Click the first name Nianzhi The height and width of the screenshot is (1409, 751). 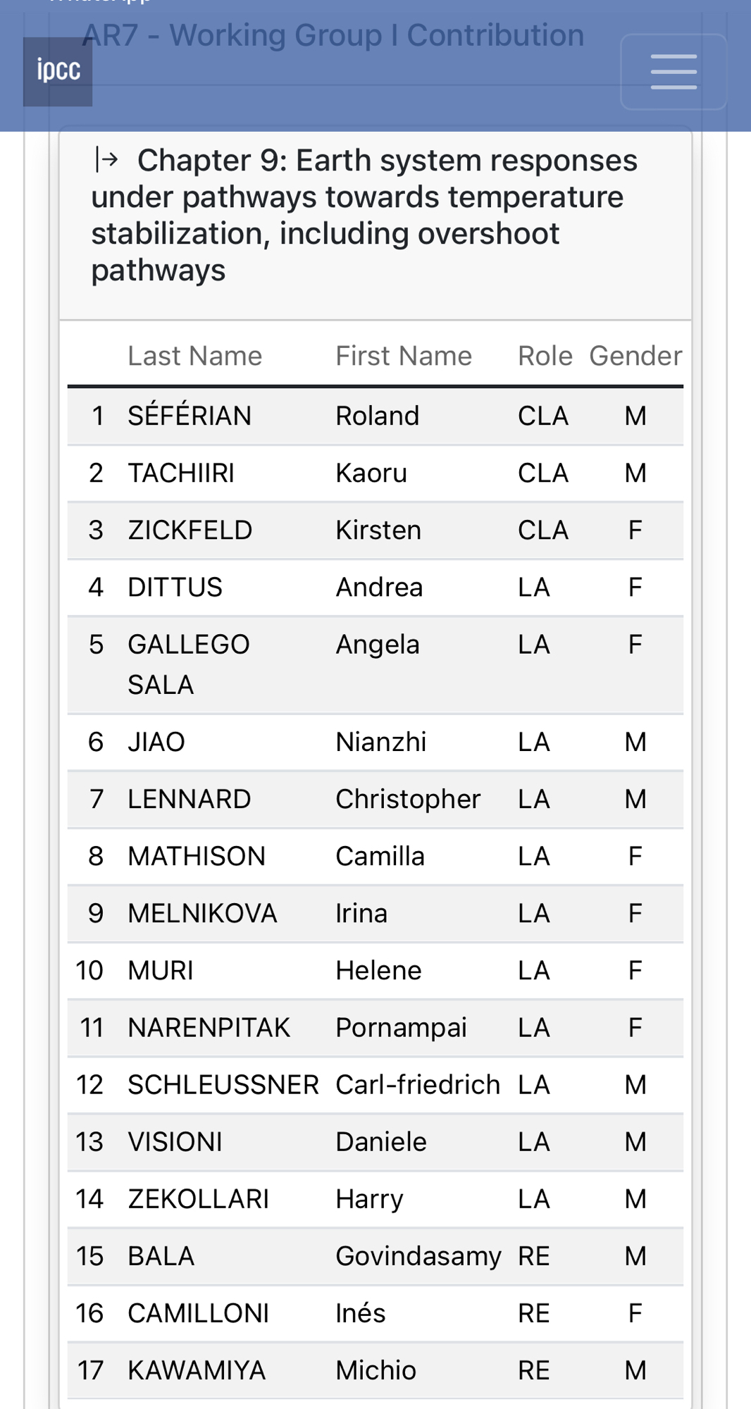pos(380,743)
